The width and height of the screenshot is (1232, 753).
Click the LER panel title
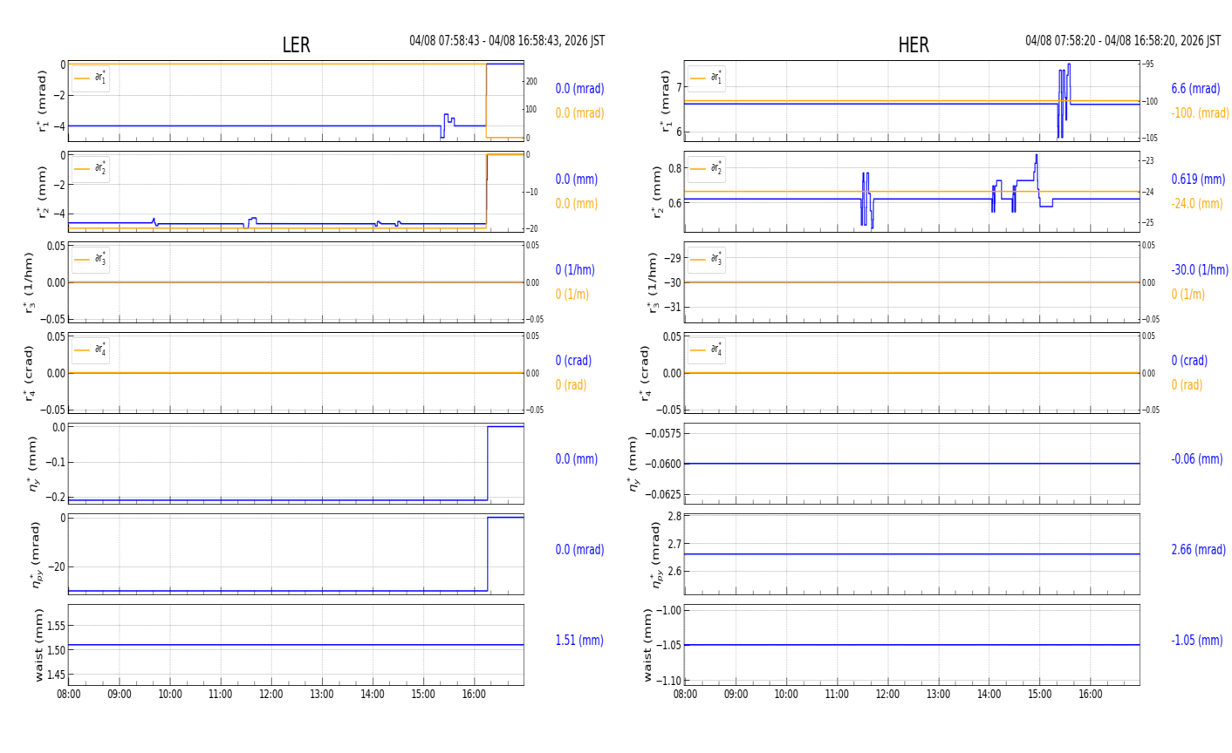coord(296,45)
